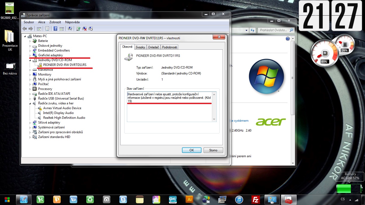The image size is (365, 205).
Task: Click the show/hide console tree toolbar icon
Action: coord(39,29)
